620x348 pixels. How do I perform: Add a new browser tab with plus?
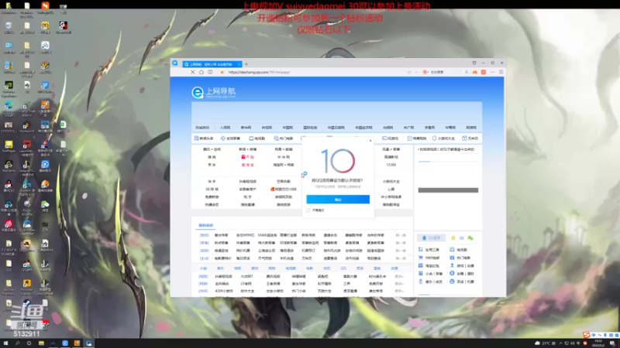pos(246,64)
